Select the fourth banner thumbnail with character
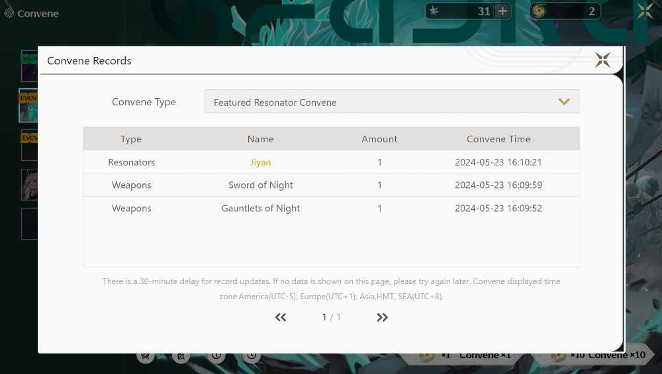Image resolution: width=662 pixels, height=374 pixels. 29,185
